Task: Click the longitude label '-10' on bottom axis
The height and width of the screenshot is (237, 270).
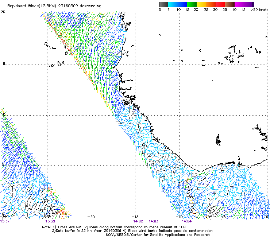Action: (179, 217)
